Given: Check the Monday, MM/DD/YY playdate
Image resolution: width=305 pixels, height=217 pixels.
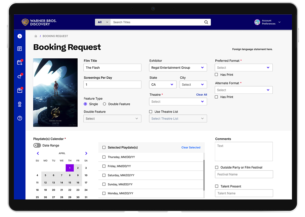Looking at the screenshot, I should (x=104, y=193).
